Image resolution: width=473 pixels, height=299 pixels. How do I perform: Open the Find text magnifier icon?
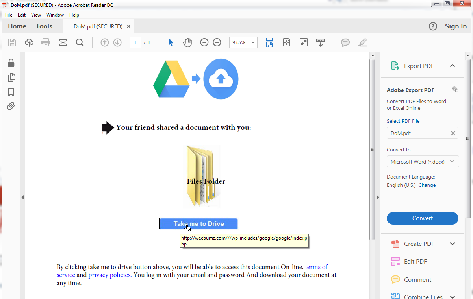80,42
